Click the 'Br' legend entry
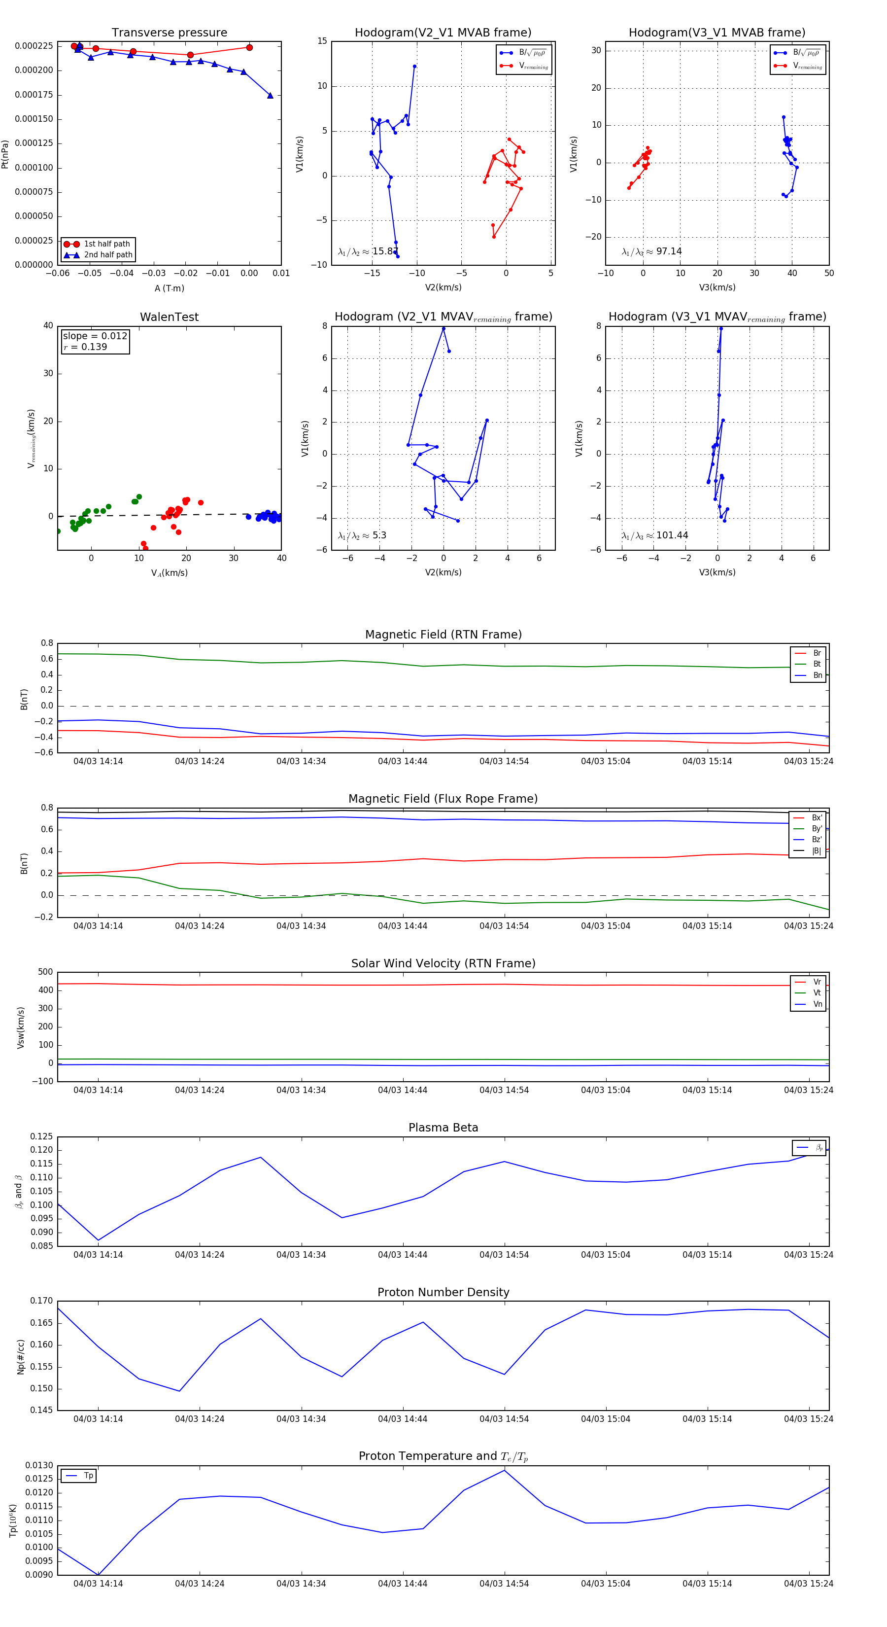 click(809, 653)
